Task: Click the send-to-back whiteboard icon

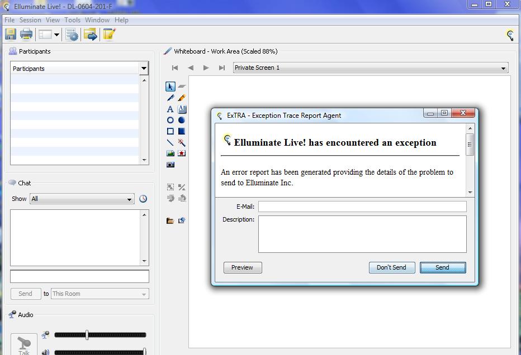Action: tap(182, 198)
